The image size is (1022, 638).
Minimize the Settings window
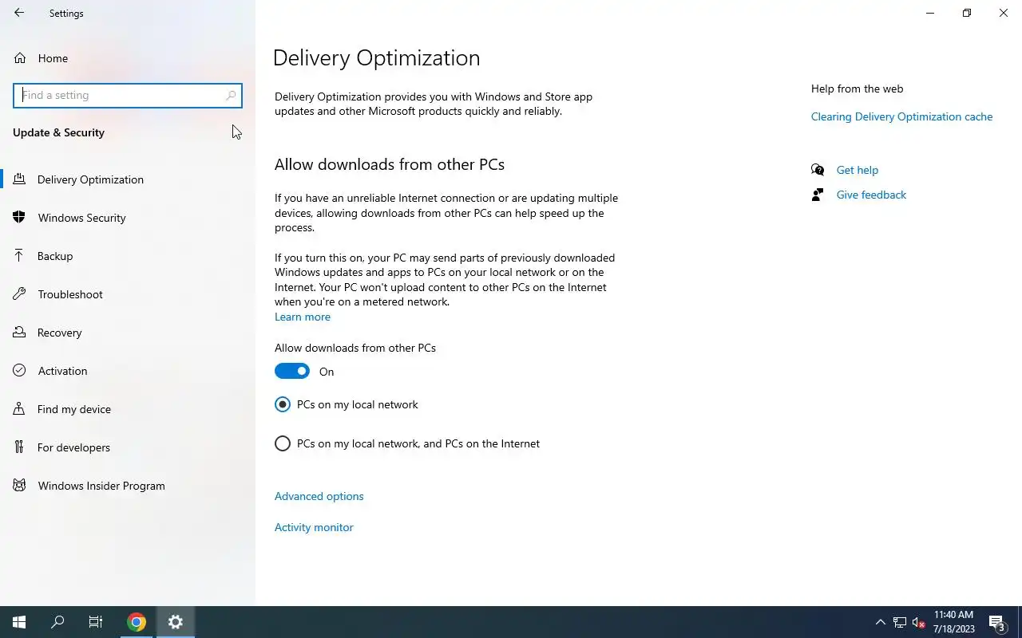click(x=930, y=13)
